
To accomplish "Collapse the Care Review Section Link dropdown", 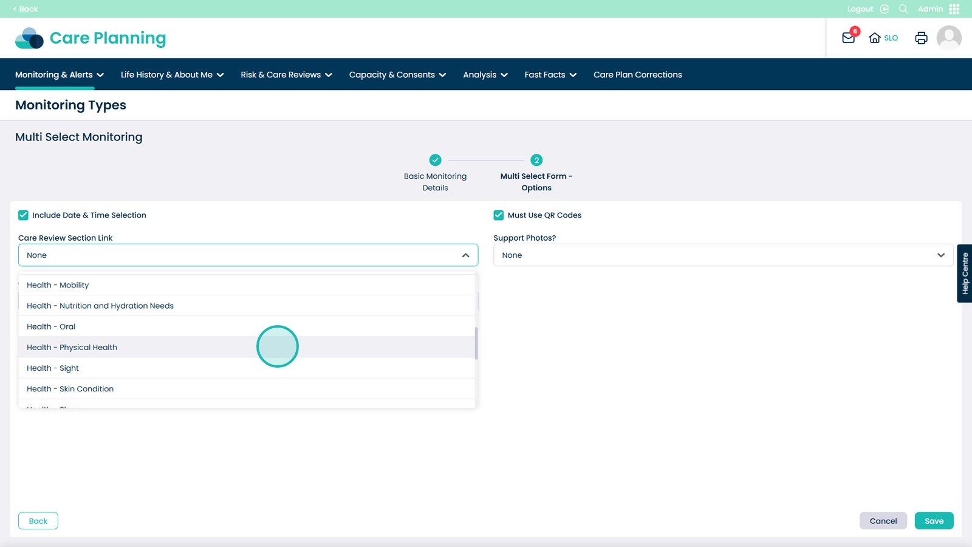I will click(465, 255).
